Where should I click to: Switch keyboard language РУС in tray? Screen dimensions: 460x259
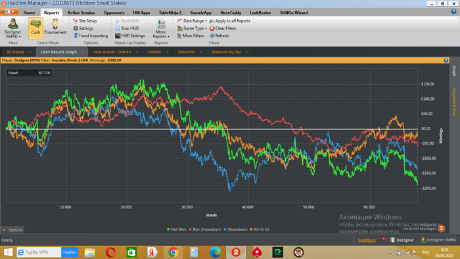(426, 252)
